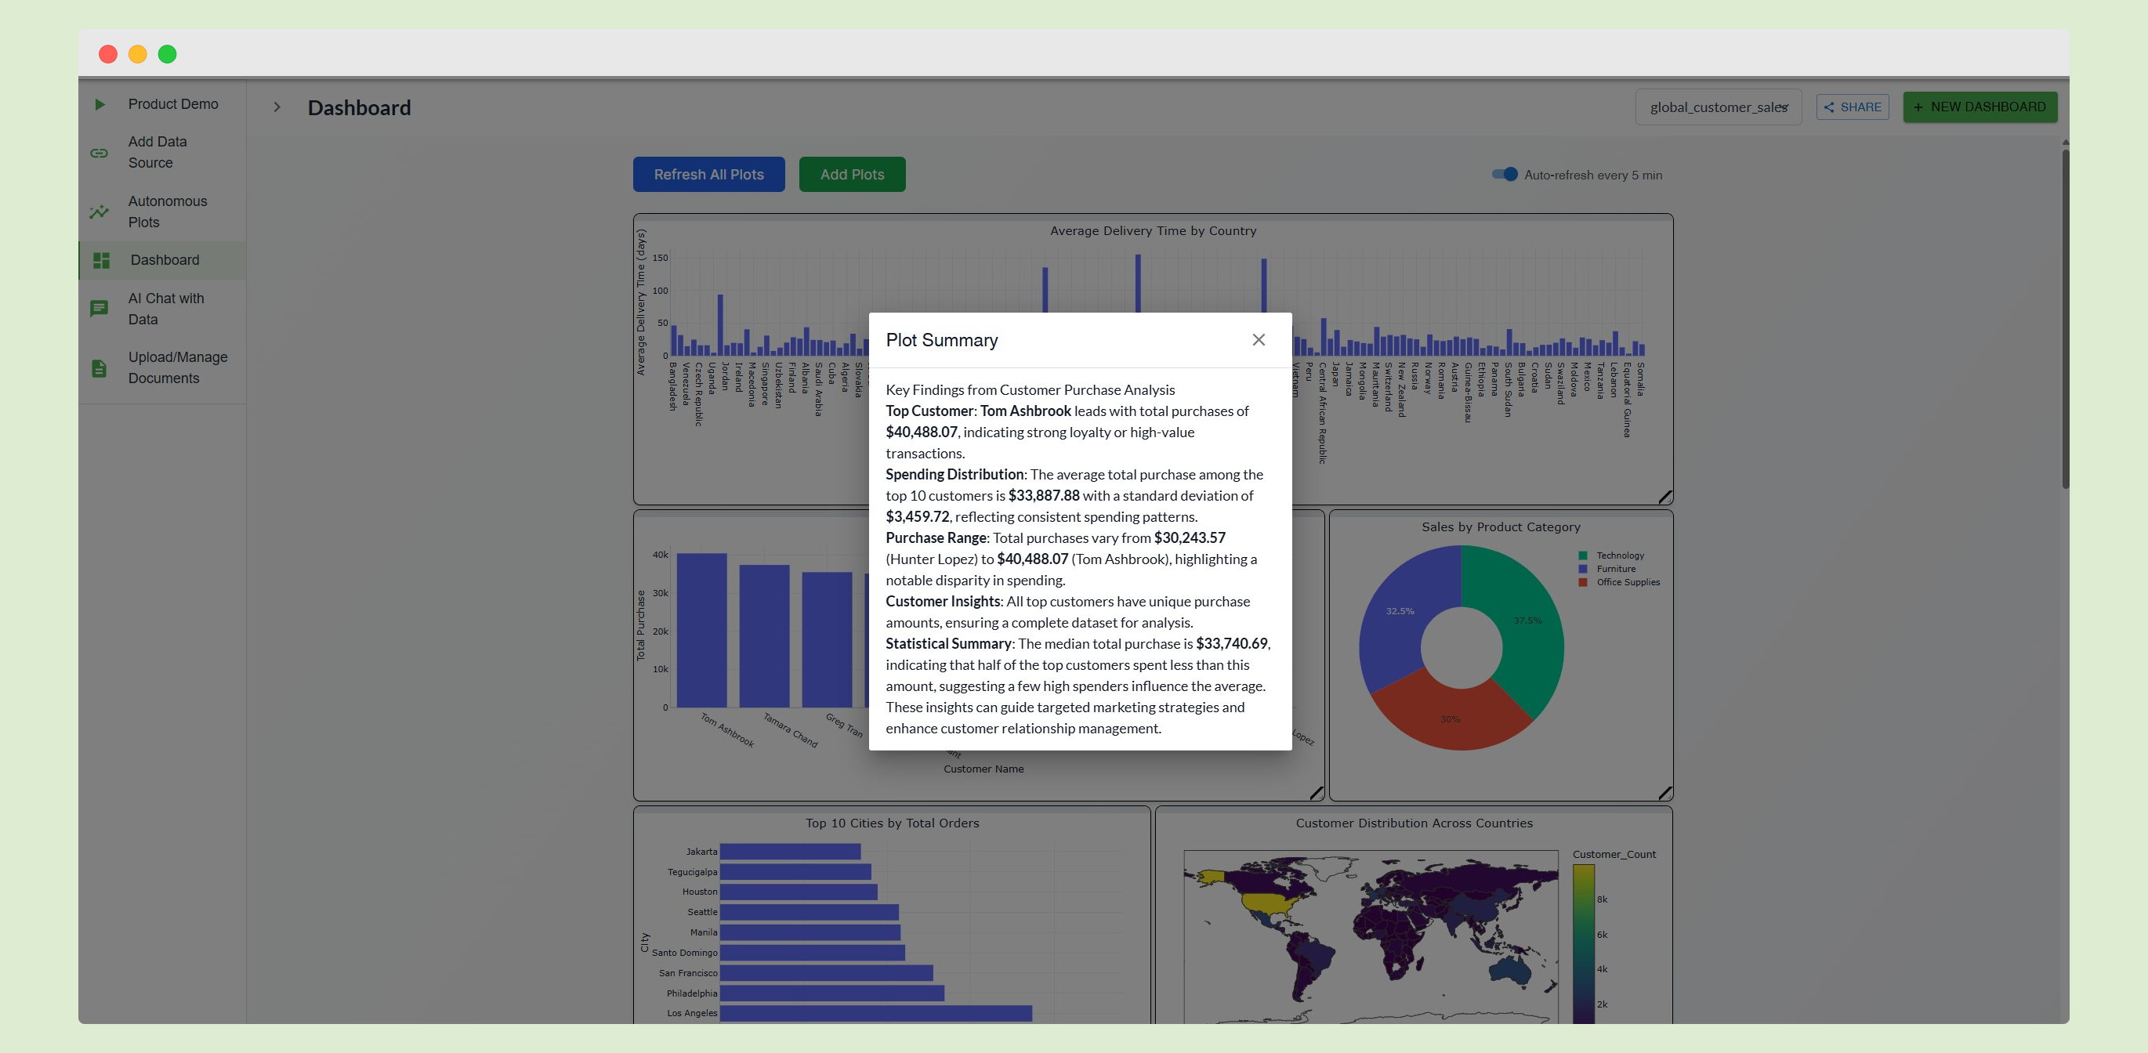
Task: Click the Customer_Count color scale bar
Action: coord(1583,942)
